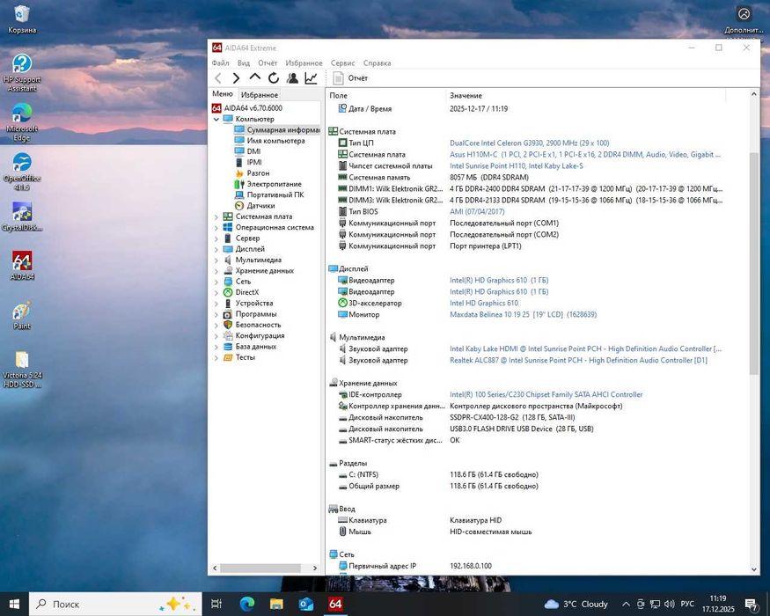Select Датчики sensor tree item
The width and height of the screenshot is (770, 616).
tap(260, 206)
